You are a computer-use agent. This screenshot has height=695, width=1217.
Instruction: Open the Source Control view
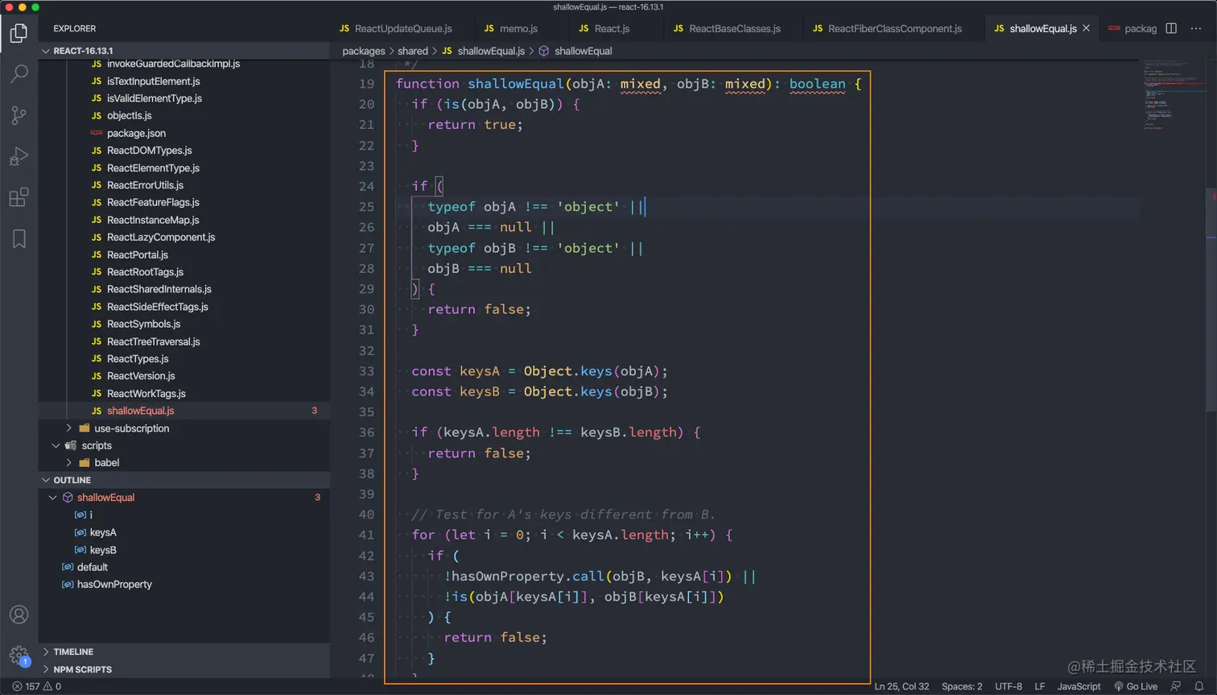(x=19, y=115)
